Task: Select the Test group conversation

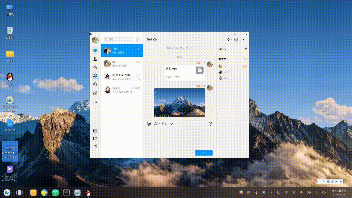Action: 122,50
